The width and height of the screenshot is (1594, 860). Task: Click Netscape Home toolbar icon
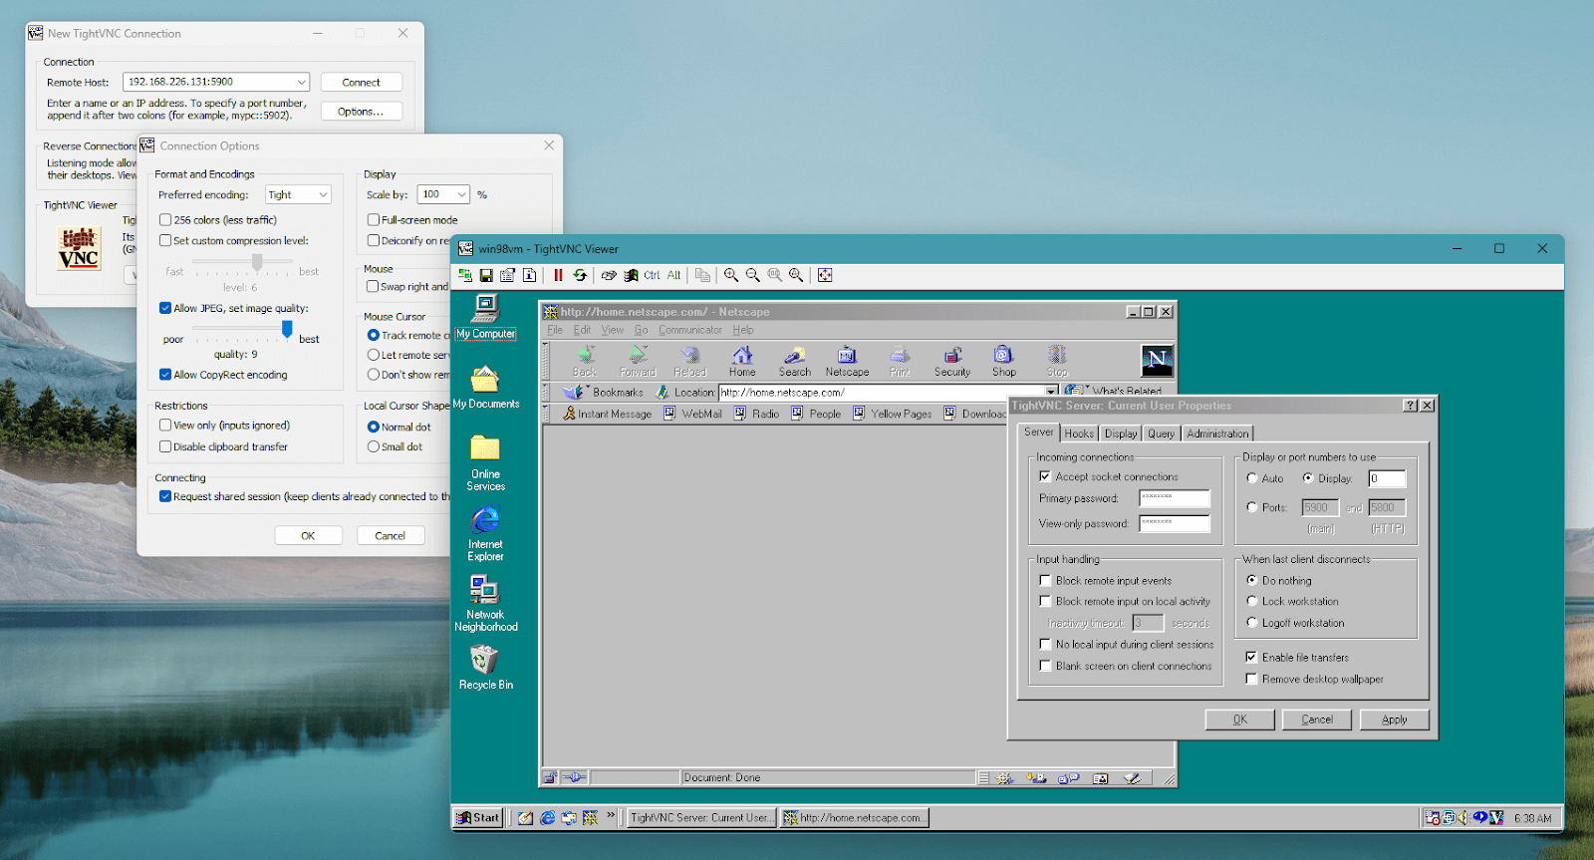(x=742, y=361)
